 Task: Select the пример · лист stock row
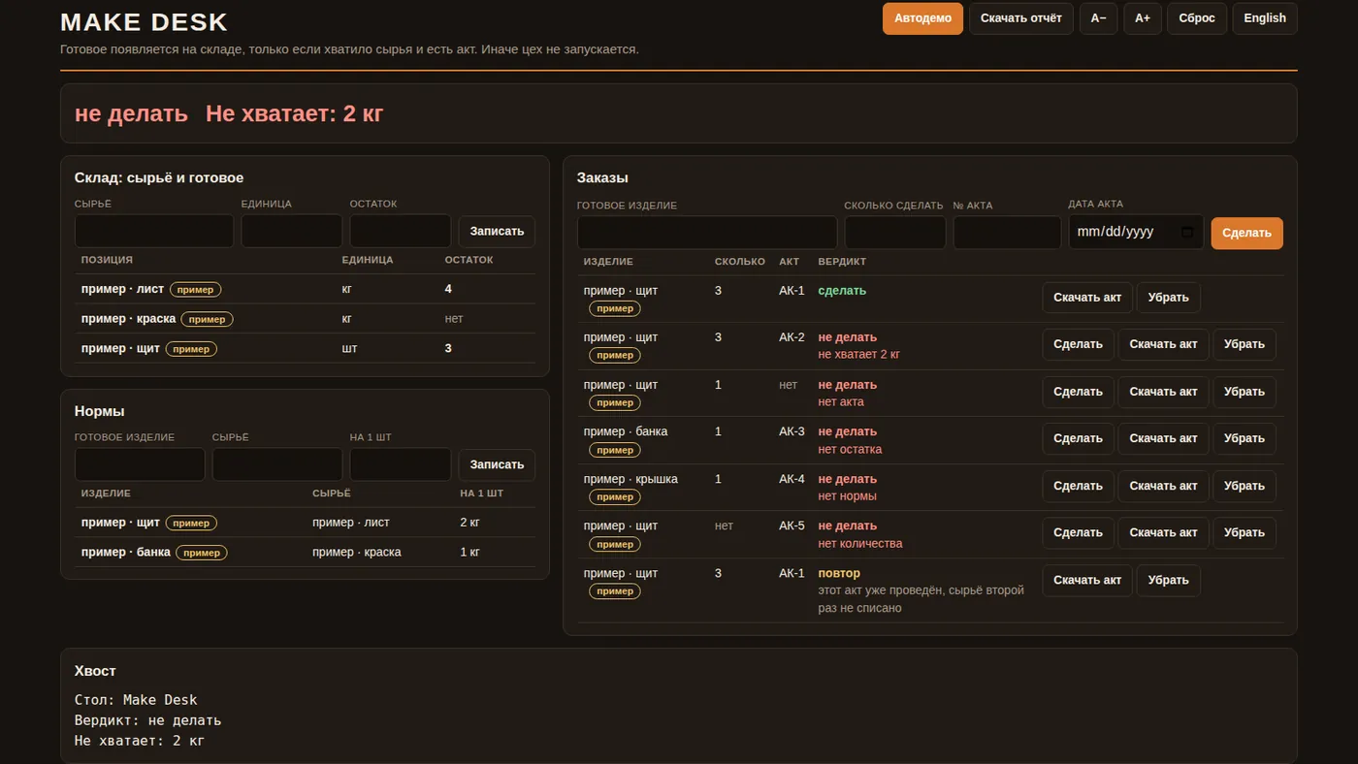[305, 289]
